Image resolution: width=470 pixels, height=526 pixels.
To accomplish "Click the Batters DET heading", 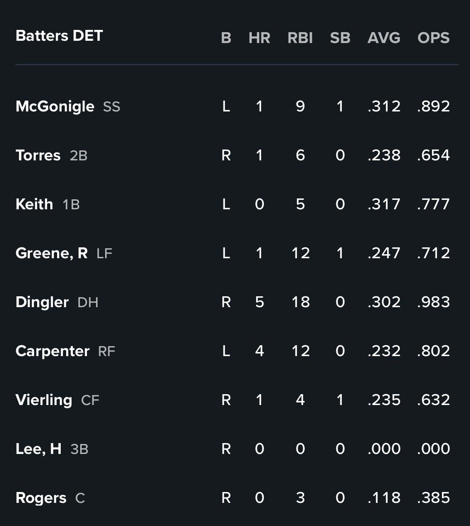I will (59, 36).
